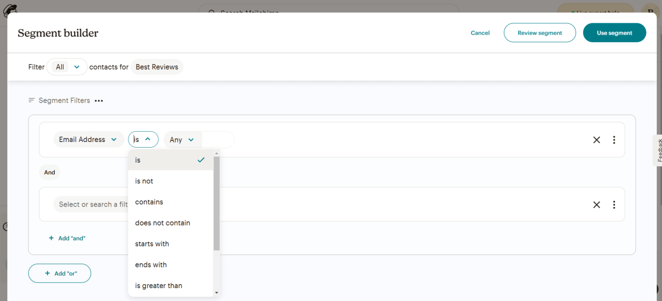Select "contains" from the condition list
This screenshot has width=662, height=301.
coord(149,202)
